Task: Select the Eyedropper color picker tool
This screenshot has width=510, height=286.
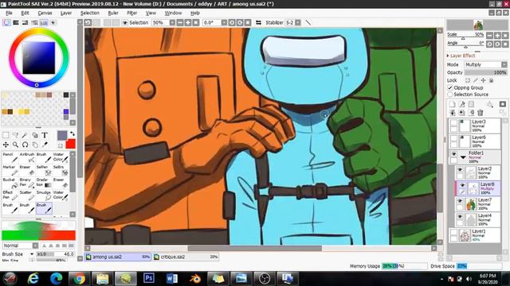Action: point(45,145)
